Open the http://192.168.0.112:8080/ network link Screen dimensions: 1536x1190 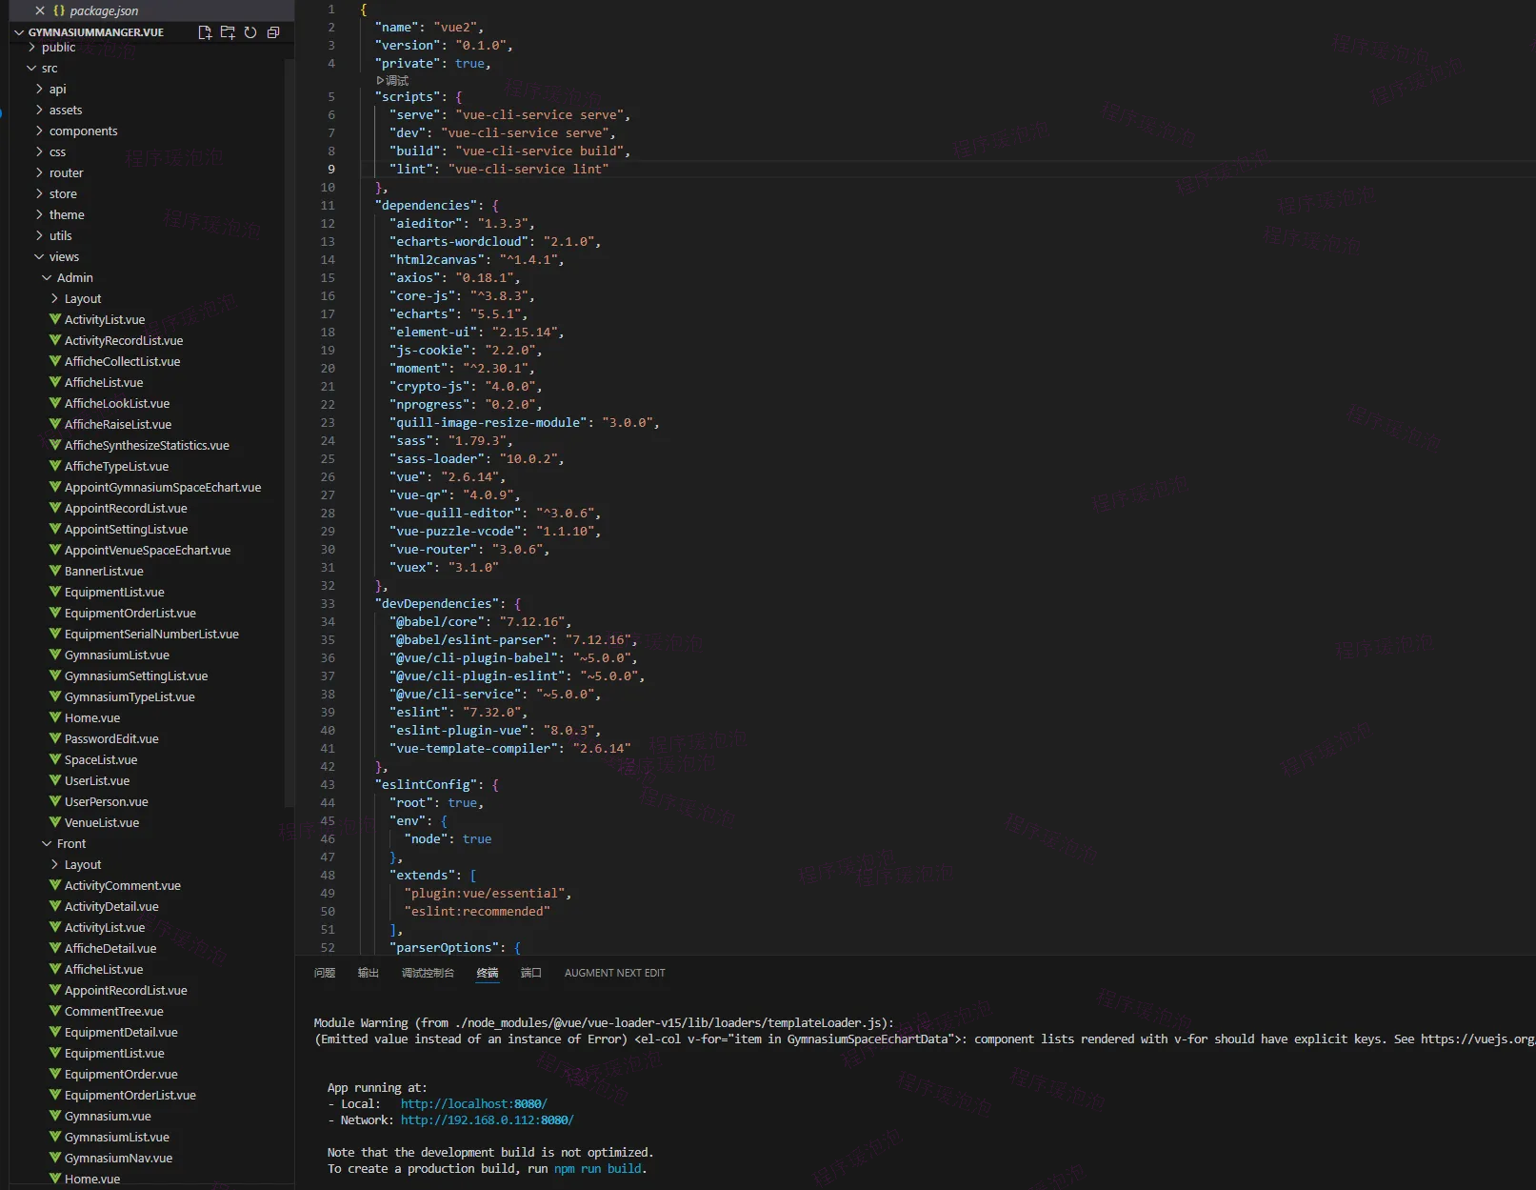pos(488,1120)
